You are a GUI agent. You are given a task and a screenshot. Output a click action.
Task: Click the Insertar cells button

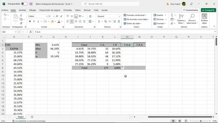click(158, 15)
